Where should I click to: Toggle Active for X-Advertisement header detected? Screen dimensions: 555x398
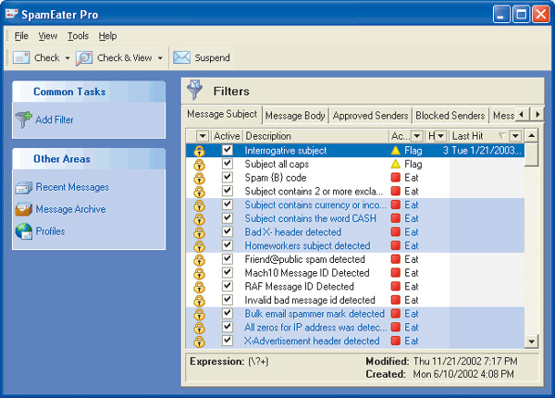pos(228,341)
